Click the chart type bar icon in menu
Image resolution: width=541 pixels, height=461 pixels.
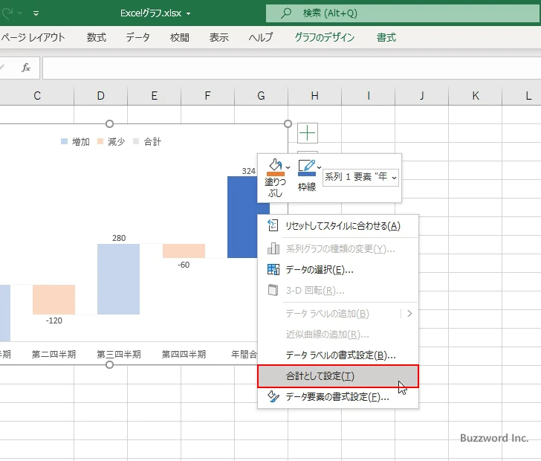273,248
